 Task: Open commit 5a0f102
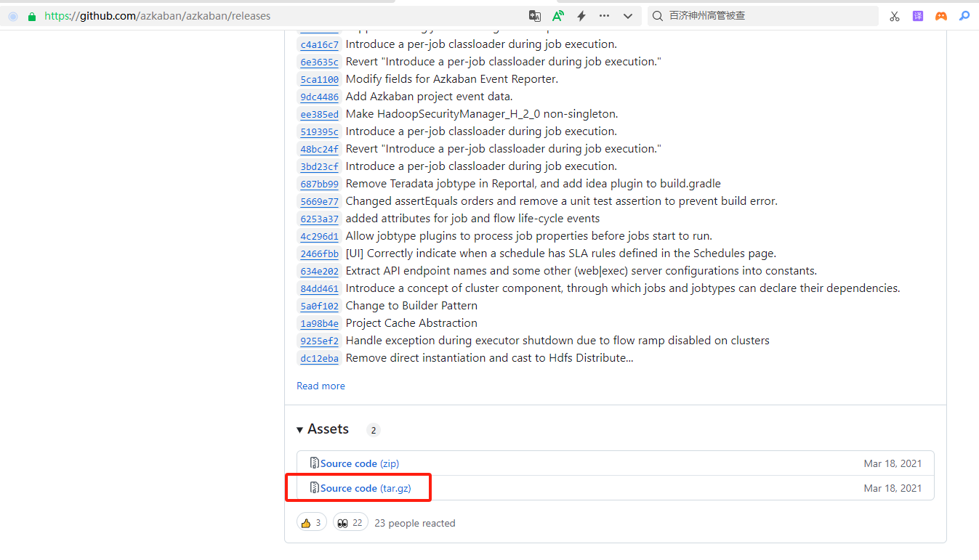[320, 307]
